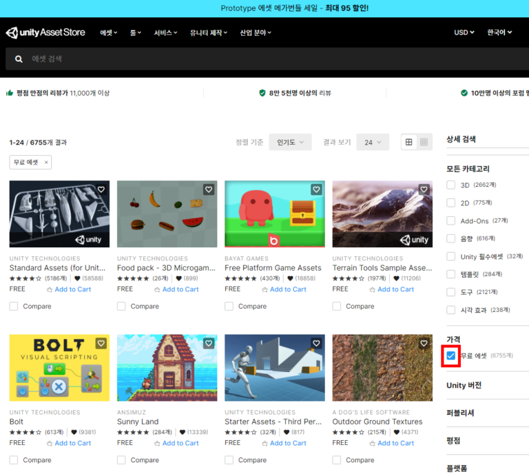Open the 에셋 navigation dropdown
The height and width of the screenshot is (476, 529).
109,33
